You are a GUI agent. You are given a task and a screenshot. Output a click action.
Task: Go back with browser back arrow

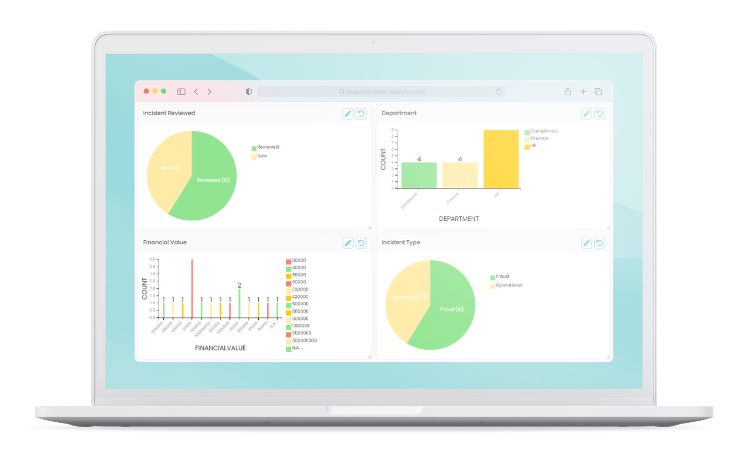196,92
